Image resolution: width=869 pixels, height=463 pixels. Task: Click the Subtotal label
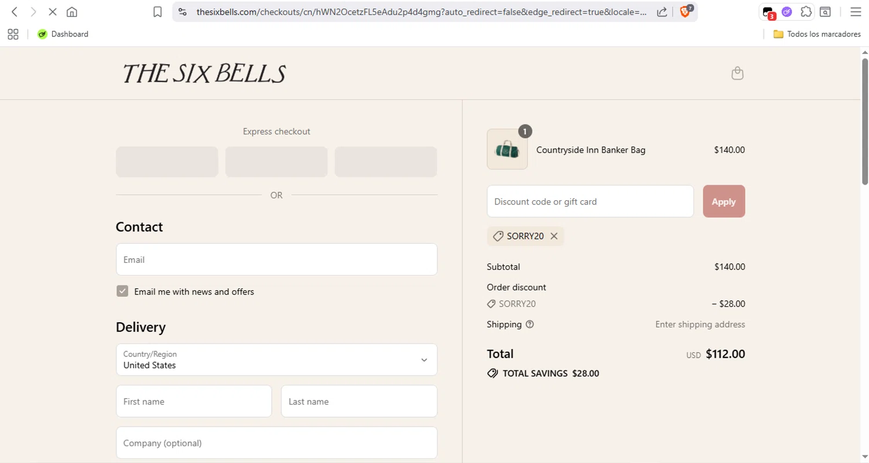pos(503,267)
